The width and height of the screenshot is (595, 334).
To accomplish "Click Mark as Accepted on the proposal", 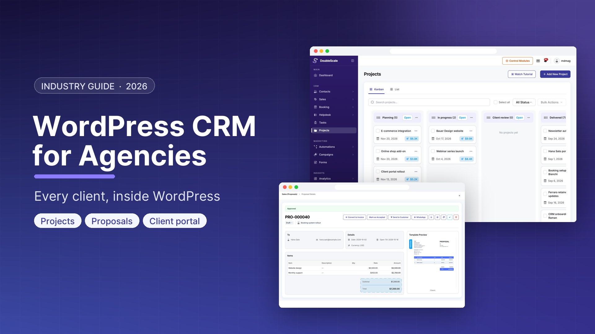I will (377, 217).
